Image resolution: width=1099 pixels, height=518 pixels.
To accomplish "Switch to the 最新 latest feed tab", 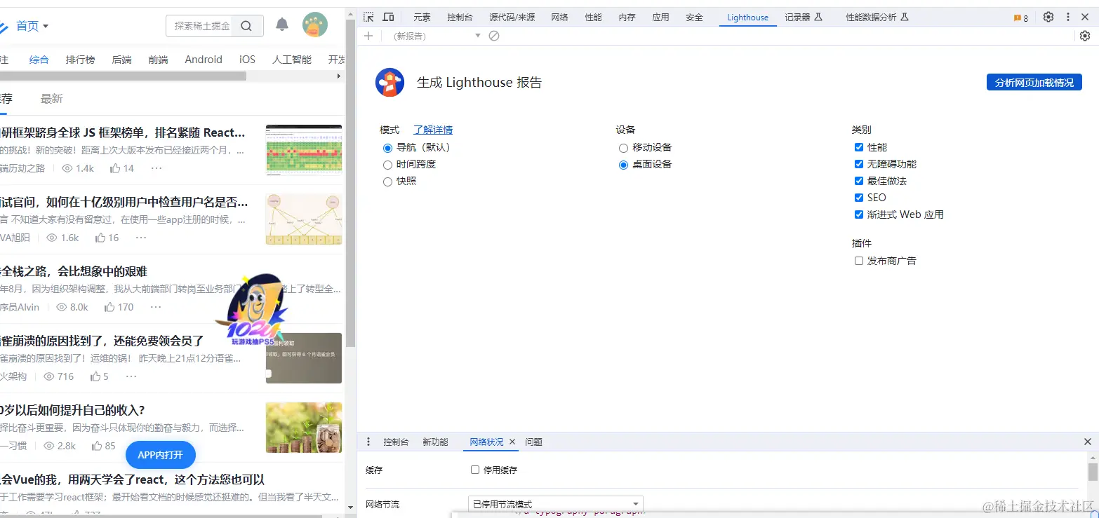I will click(x=52, y=99).
